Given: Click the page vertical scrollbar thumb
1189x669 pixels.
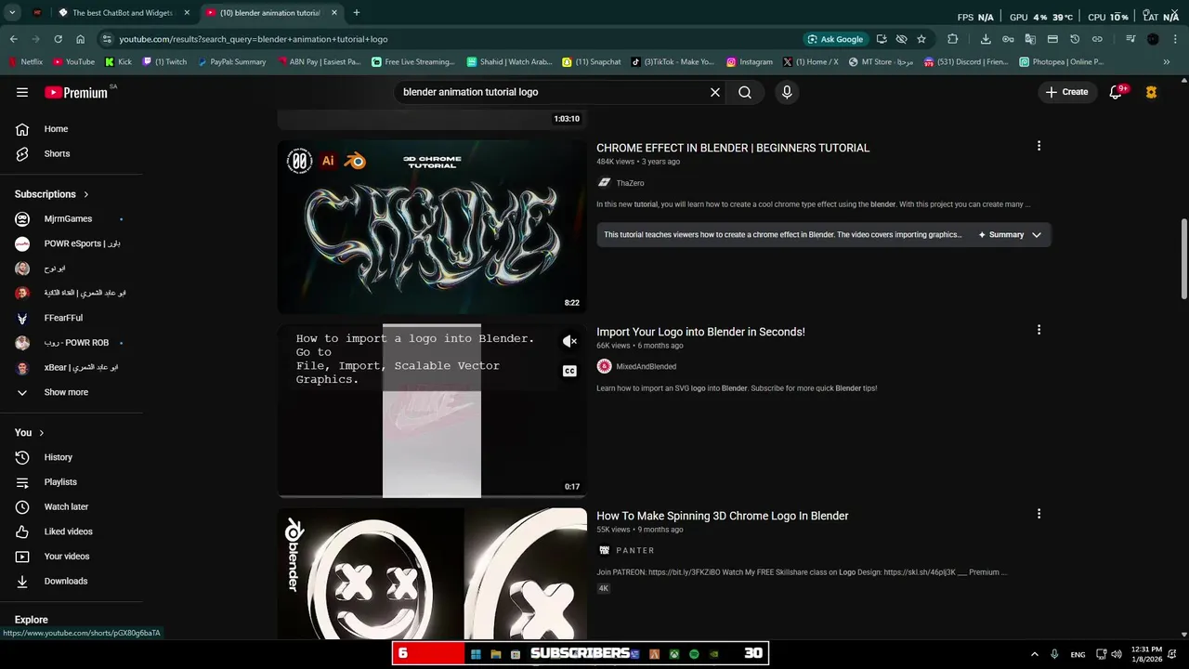Looking at the screenshot, I should tap(1183, 258).
